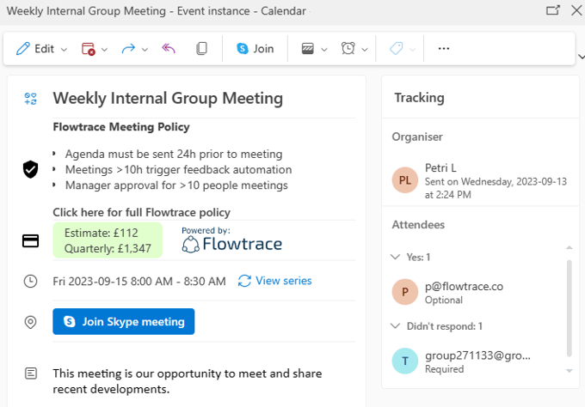Click the P attendee avatar
Viewport: 585px width, 407px height.
(405, 292)
